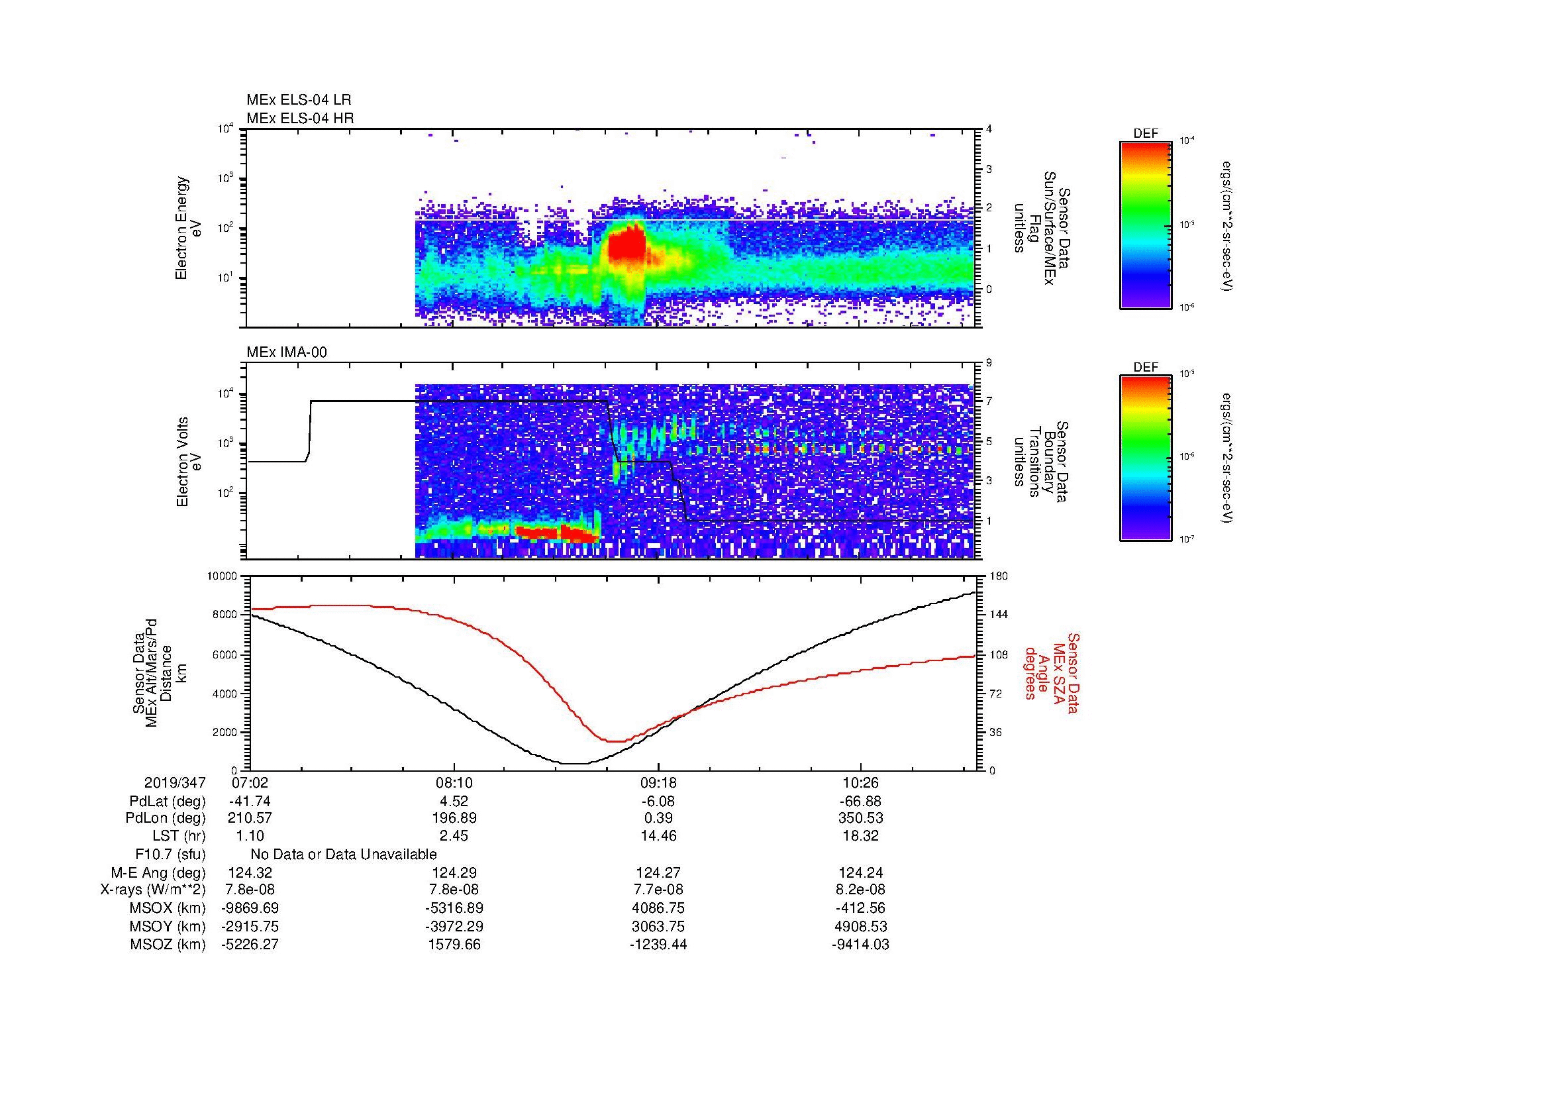Click the LST value 1.10
The height and width of the screenshot is (1095, 1549).
pos(250,837)
